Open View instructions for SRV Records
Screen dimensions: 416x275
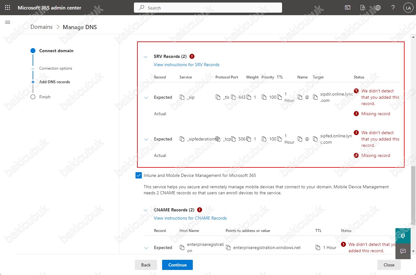(x=186, y=65)
